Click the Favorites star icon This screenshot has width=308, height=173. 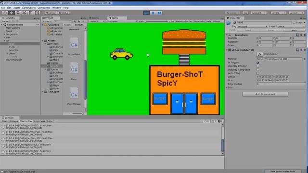click(x=46, y=25)
